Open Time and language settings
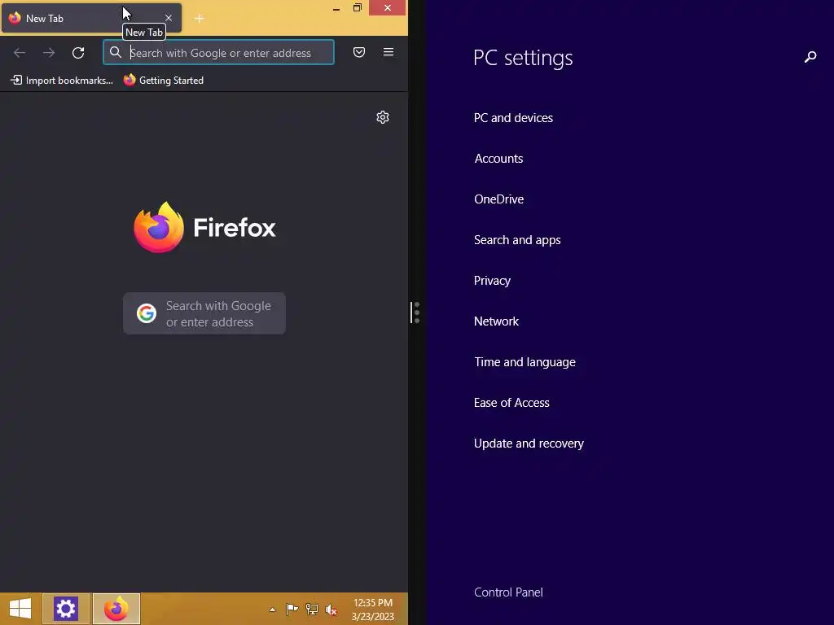 pos(525,362)
